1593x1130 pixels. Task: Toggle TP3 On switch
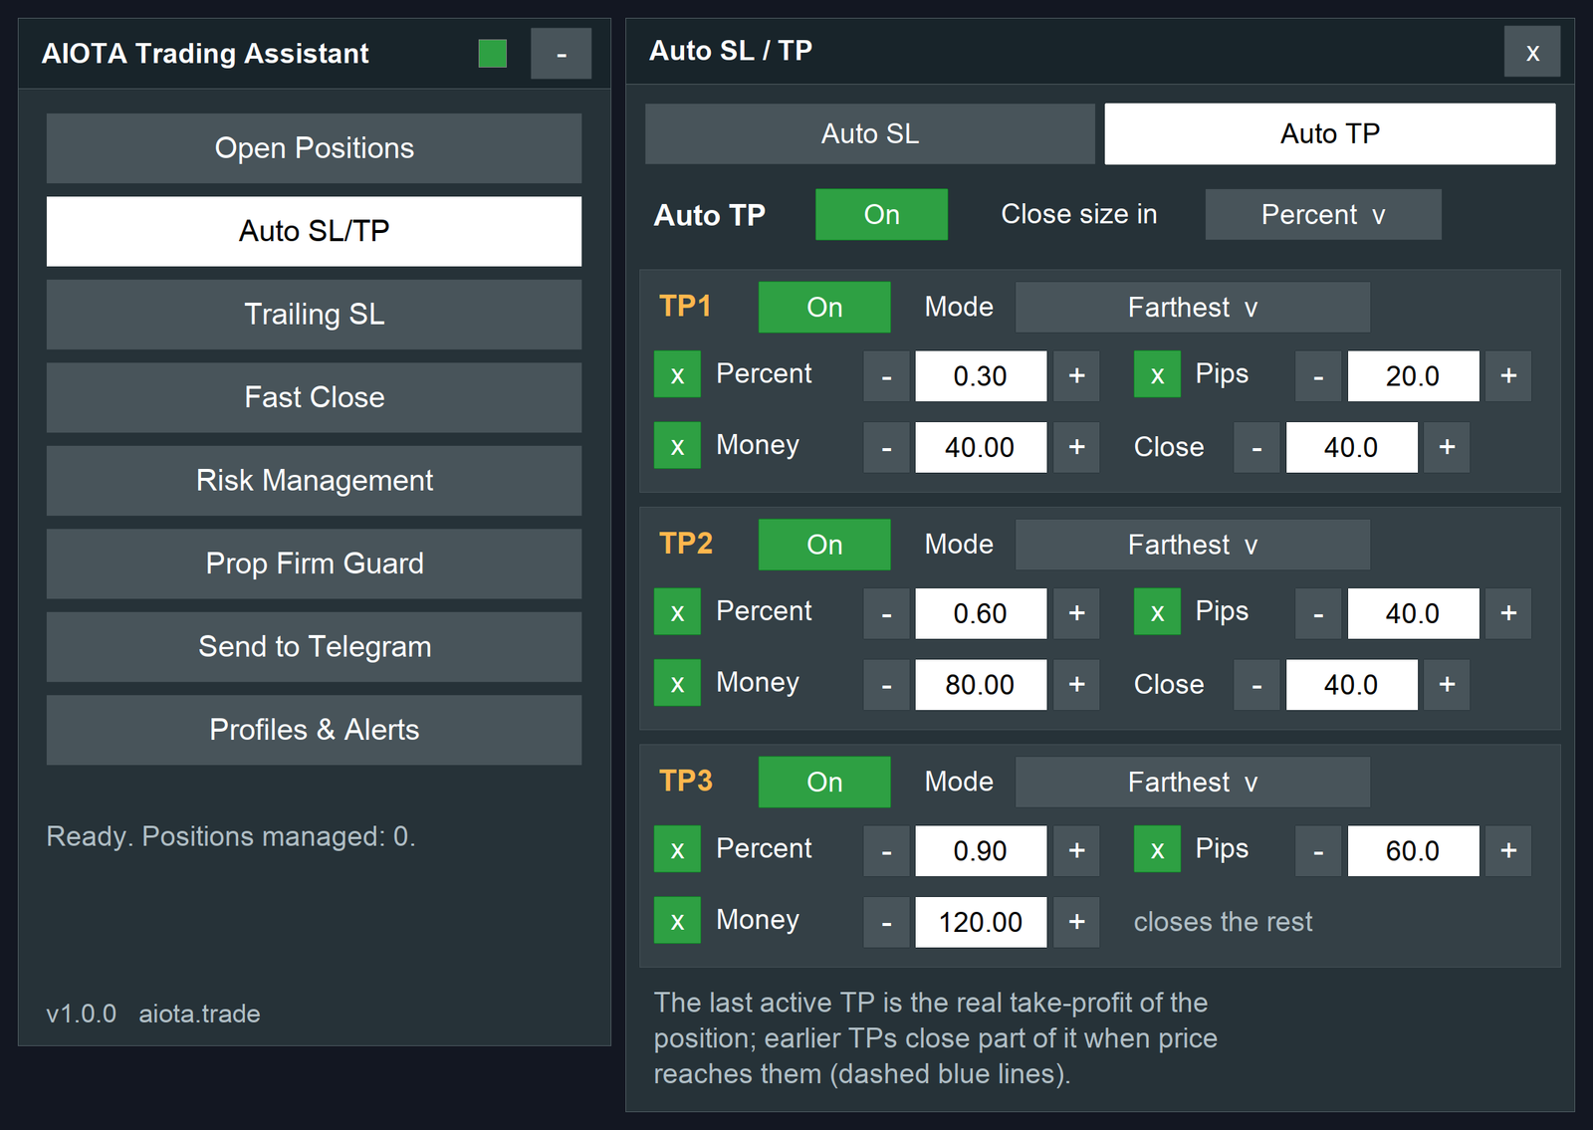(824, 783)
